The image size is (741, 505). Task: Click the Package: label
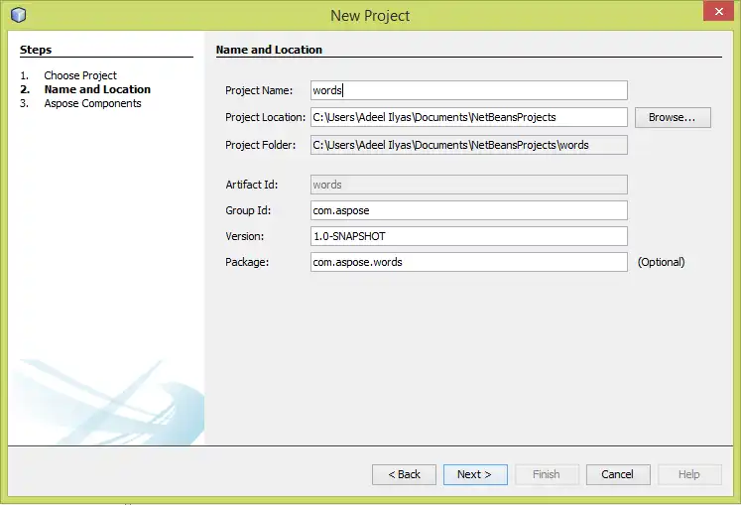(x=247, y=262)
